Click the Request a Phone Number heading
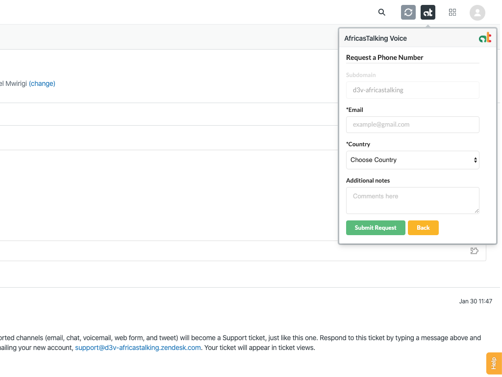Viewport: 502px width, 377px height. coord(384,57)
